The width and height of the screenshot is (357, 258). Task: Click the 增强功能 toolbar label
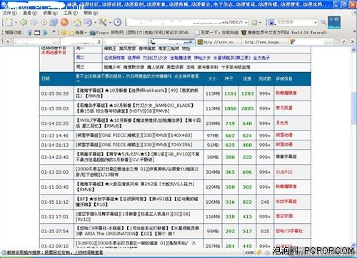[x=14, y=32]
